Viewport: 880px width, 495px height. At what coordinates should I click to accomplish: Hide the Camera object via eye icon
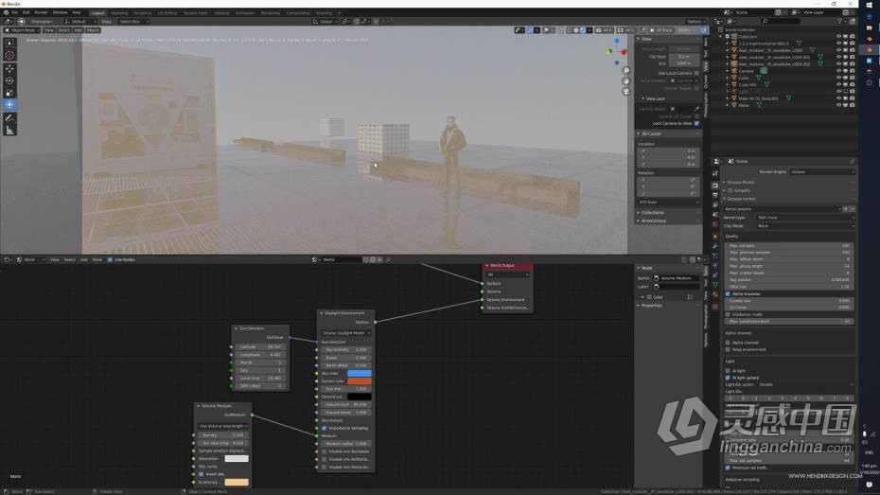click(x=838, y=71)
